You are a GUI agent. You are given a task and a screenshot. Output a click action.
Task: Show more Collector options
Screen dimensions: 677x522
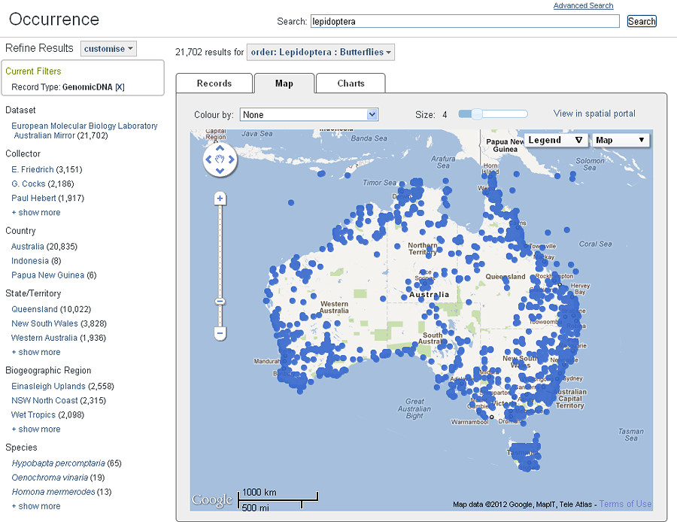36,213
